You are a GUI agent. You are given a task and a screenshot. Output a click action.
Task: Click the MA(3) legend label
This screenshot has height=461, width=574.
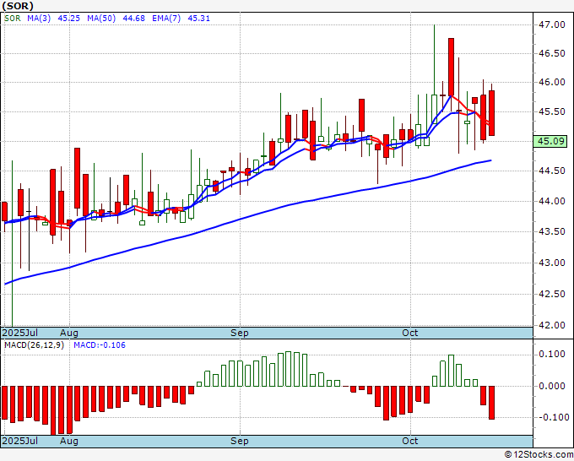(x=39, y=19)
